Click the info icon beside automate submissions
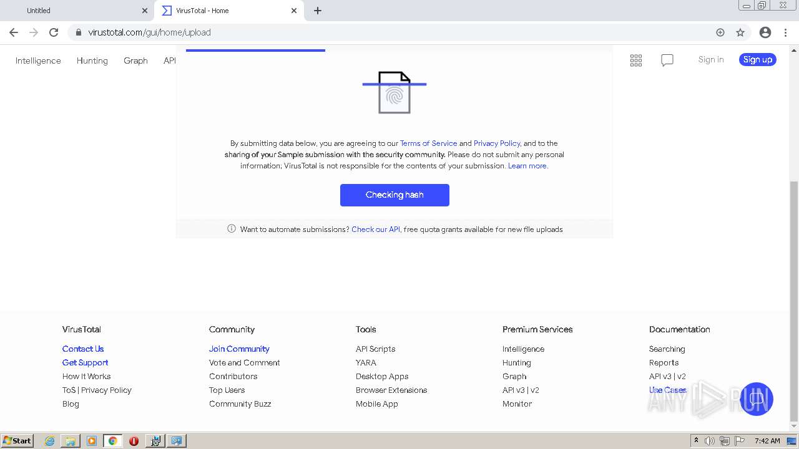The width and height of the screenshot is (799, 449). click(x=232, y=229)
